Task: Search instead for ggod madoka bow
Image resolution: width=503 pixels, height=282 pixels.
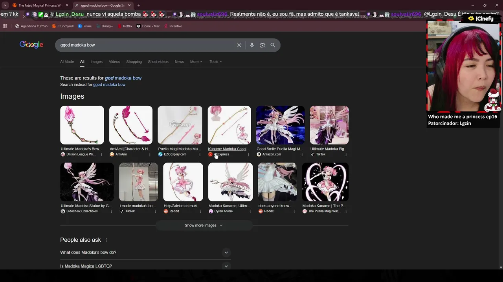Action: [109, 85]
